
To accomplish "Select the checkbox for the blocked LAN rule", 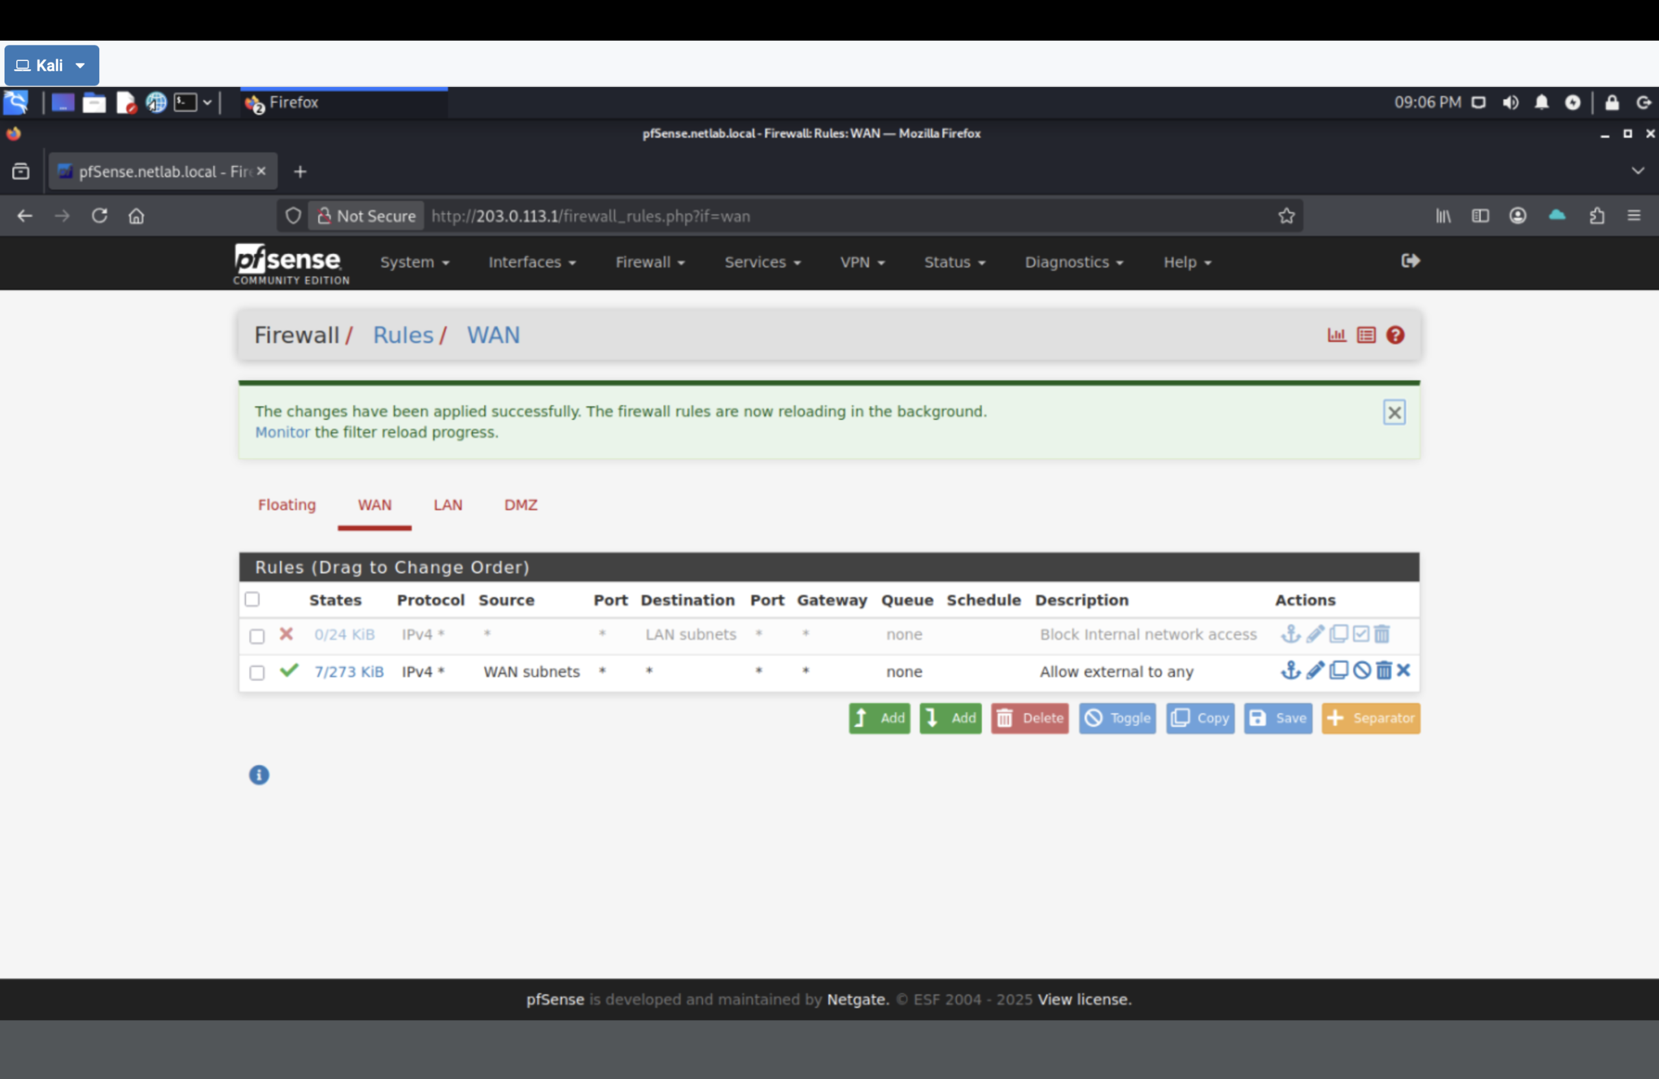I will [x=257, y=636].
